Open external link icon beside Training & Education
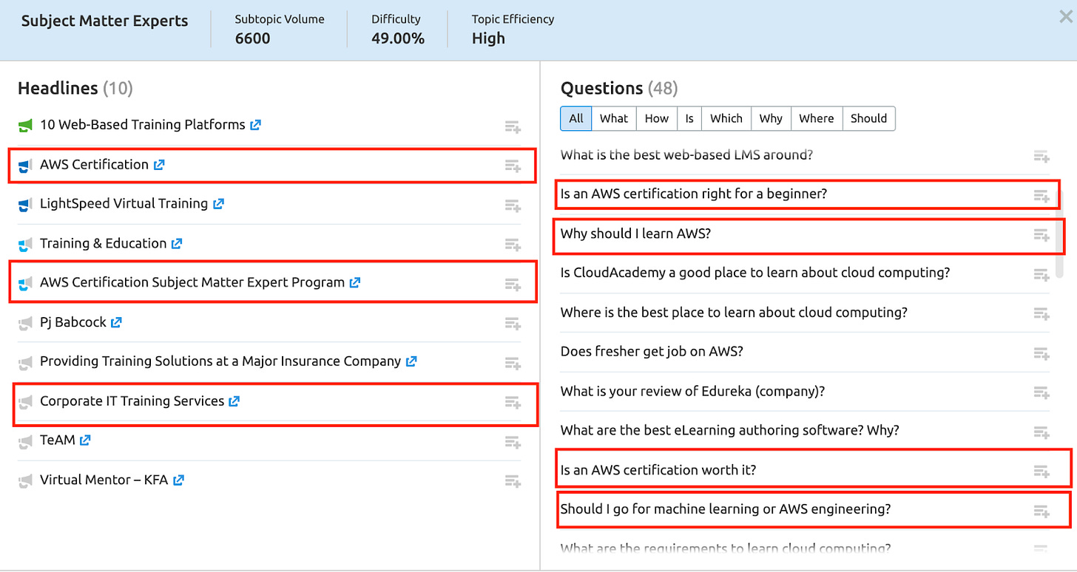1077x572 pixels. pyautogui.click(x=177, y=244)
